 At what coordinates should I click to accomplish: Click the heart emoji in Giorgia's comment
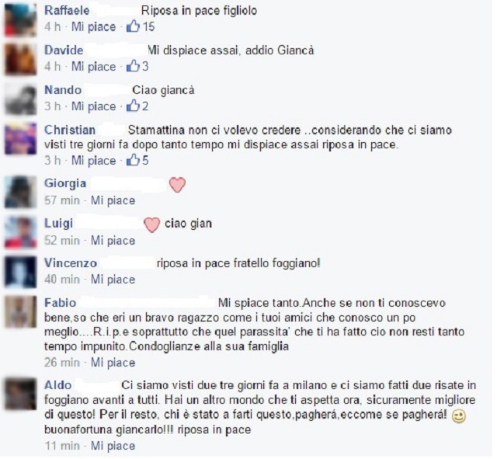[x=177, y=185]
